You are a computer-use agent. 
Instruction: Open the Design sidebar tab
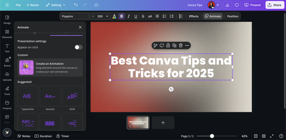click(7, 20)
